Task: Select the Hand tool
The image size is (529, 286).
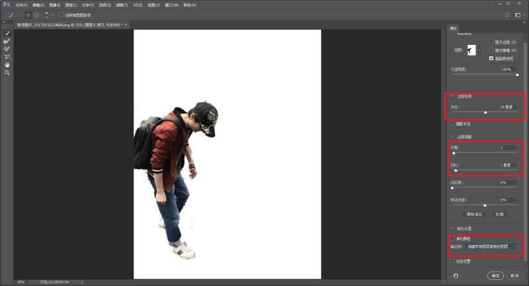Action: click(7, 65)
